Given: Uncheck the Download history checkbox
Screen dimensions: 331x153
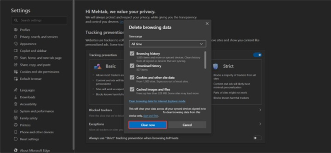Looking at the screenshot, I should pos(132,66).
